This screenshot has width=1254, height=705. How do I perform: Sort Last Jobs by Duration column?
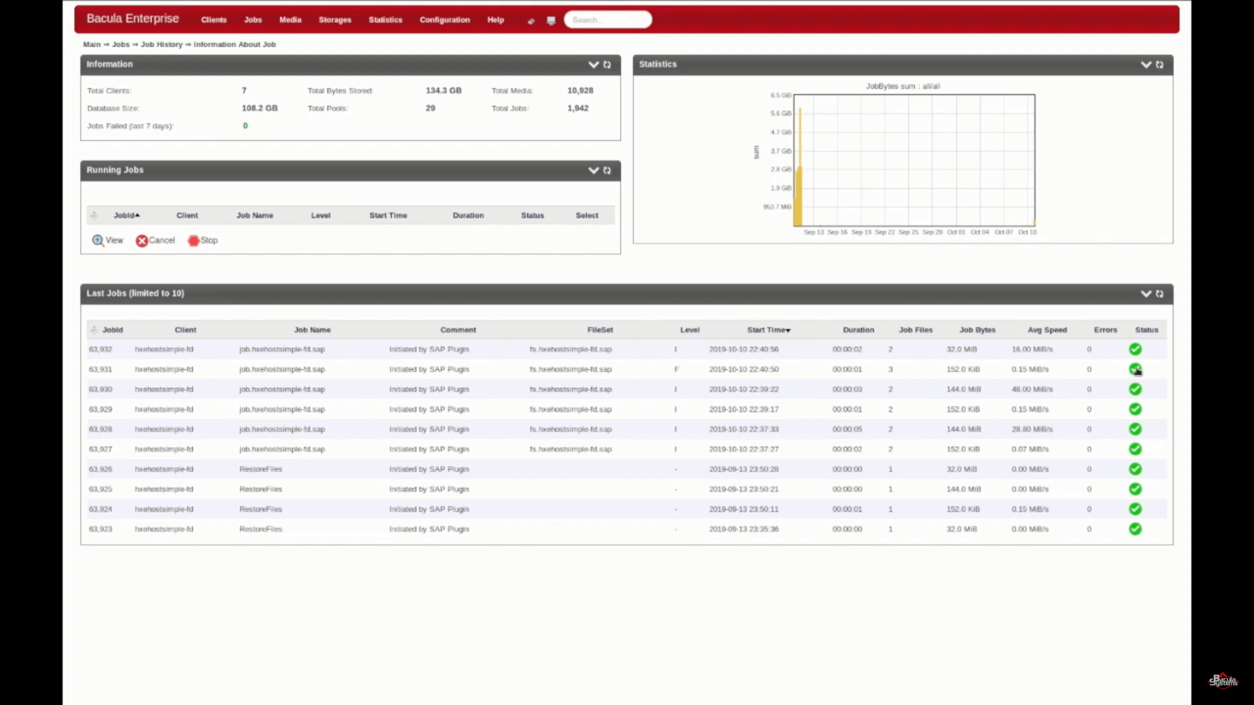(858, 330)
